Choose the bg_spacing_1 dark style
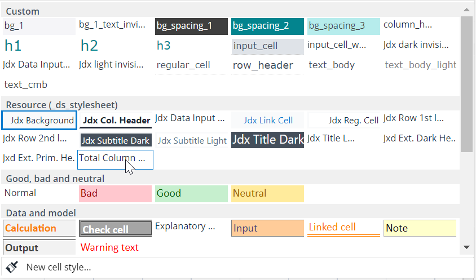This screenshot has width=476, height=280. point(191,26)
